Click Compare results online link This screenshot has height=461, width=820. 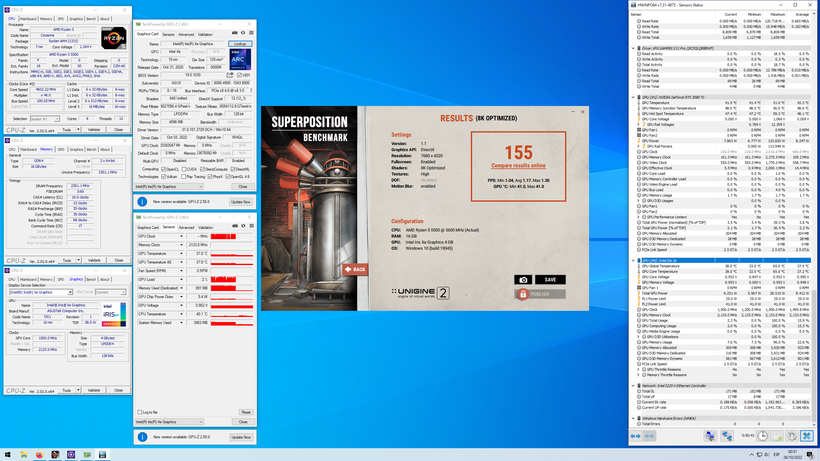point(519,166)
